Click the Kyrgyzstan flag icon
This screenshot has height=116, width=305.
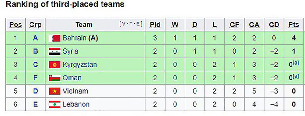pos(55,65)
